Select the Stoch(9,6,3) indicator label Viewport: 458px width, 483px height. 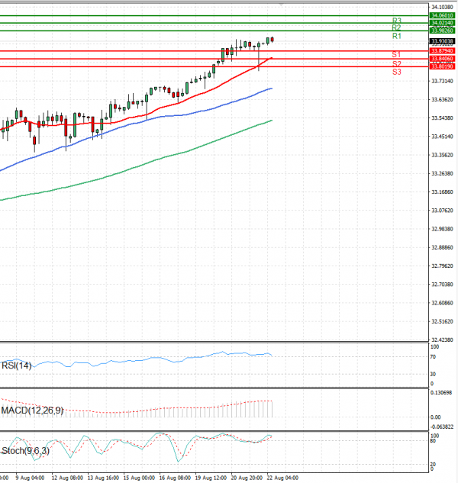[25, 452]
